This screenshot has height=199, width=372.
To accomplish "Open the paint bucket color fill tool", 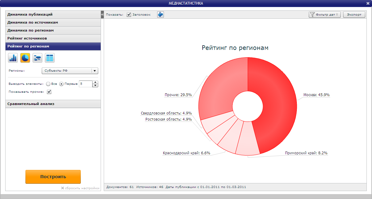I will coord(161,15).
